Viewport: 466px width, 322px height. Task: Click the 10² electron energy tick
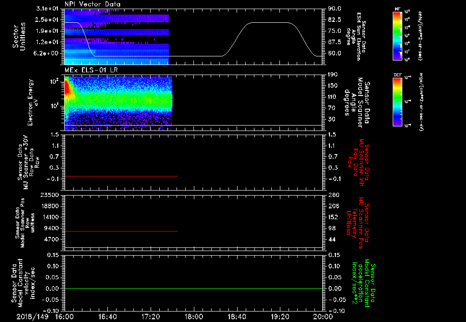[54, 81]
